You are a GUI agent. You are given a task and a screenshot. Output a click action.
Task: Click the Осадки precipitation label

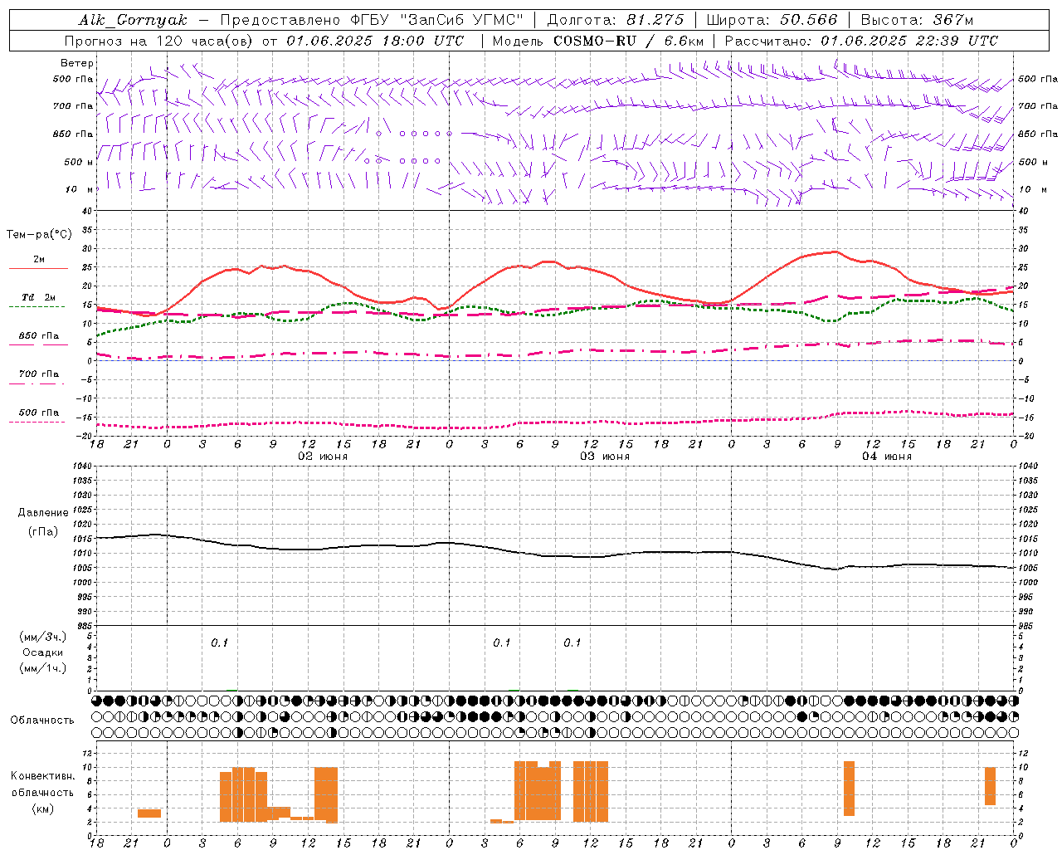tap(43, 652)
